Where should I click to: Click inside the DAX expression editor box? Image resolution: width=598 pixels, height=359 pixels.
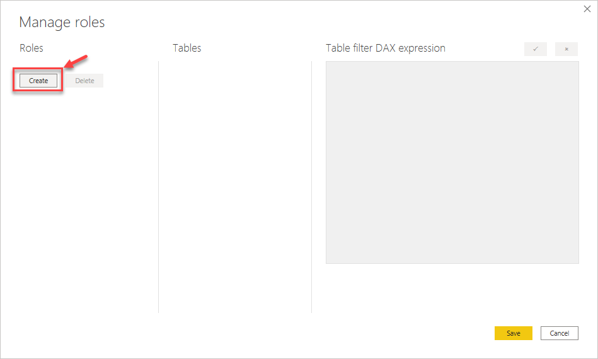point(452,162)
